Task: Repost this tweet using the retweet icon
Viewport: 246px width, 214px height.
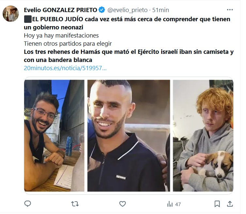Action: coord(75,204)
